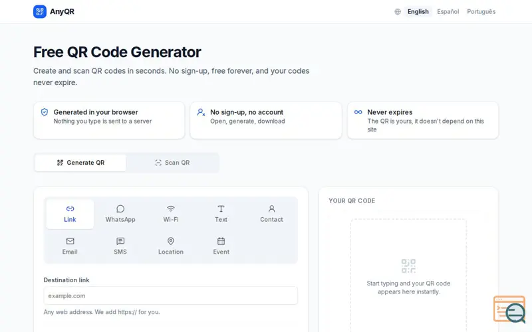This screenshot has width=532, height=332.
Task: Select the Text QR type
Action: pyautogui.click(x=221, y=214)
